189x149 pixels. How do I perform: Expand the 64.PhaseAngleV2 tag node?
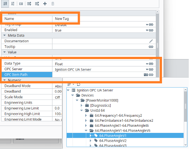[91, 141]
